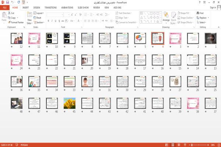Screen dimensions: 221x147
Task: Switch to Normal view in status bar
Action: pos(166,145)
